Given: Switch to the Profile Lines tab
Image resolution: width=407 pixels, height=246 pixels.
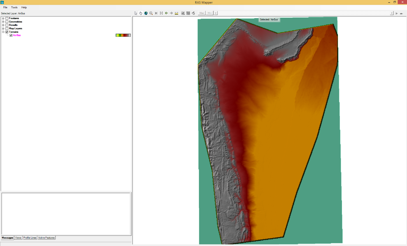Looking at the screenshot, I should (30, 238).
